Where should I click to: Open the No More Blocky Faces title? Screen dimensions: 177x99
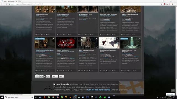coord(85,14)
